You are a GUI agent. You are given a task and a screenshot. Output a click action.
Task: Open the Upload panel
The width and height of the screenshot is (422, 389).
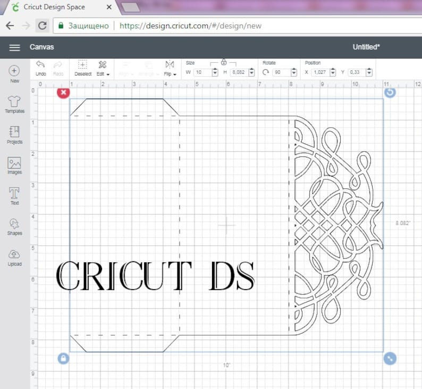point(14,258)
